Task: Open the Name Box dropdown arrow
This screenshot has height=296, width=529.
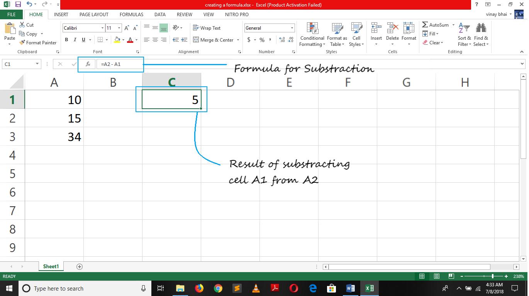Action: click(37, 64)
